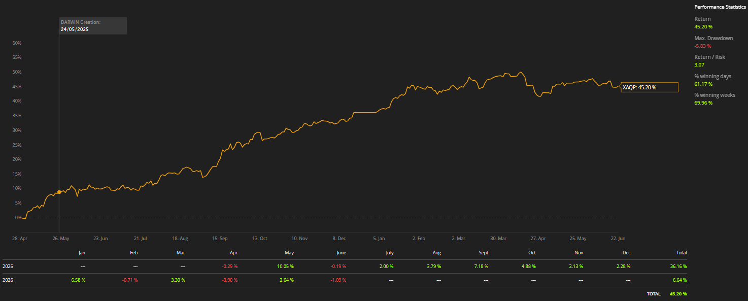Click the 22. Jun x-axis date label
Viewport: 748px width, 301px height.
click(x=618, y=238)
